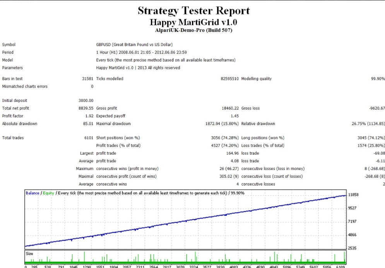Select the Total net profit value 8839.55
The width and height of the screenshot is (385, 268).
(x=86, y=108)
